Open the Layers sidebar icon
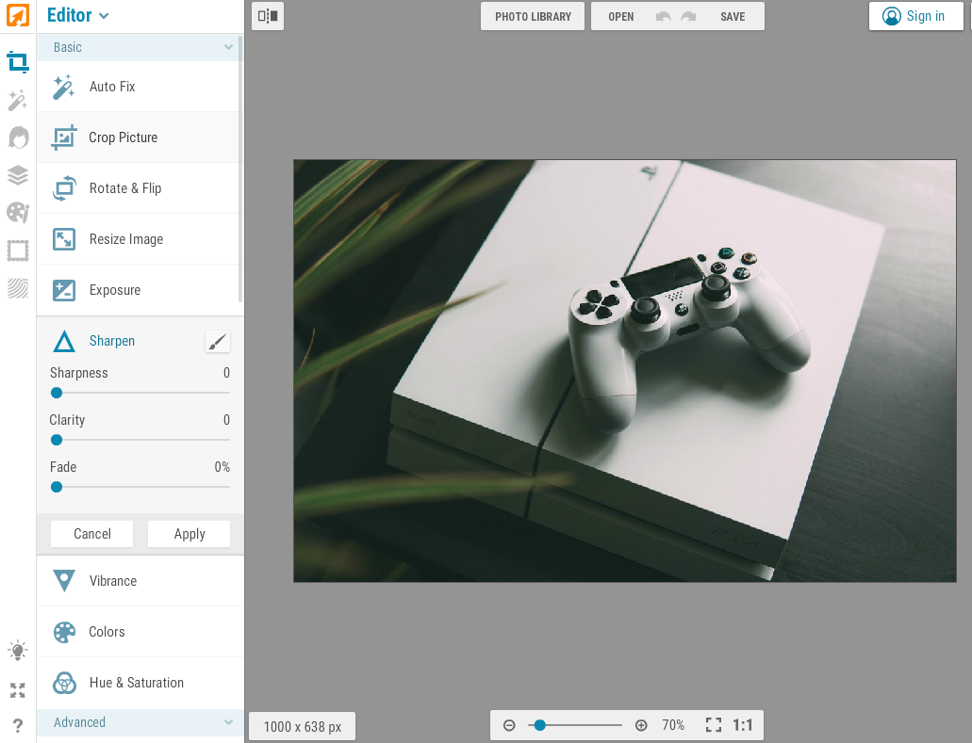 coord(17,175)
